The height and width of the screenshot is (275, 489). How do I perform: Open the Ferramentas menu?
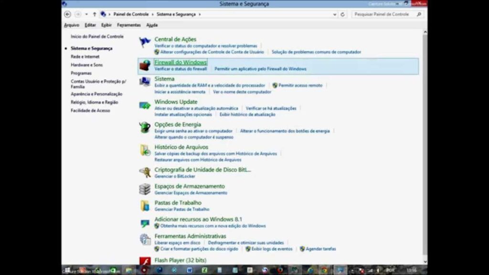tap(129, 25)
